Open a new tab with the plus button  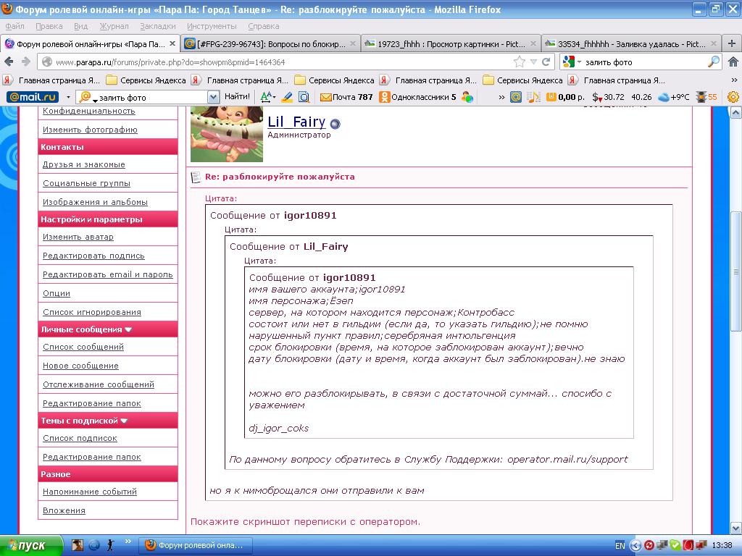732,44
